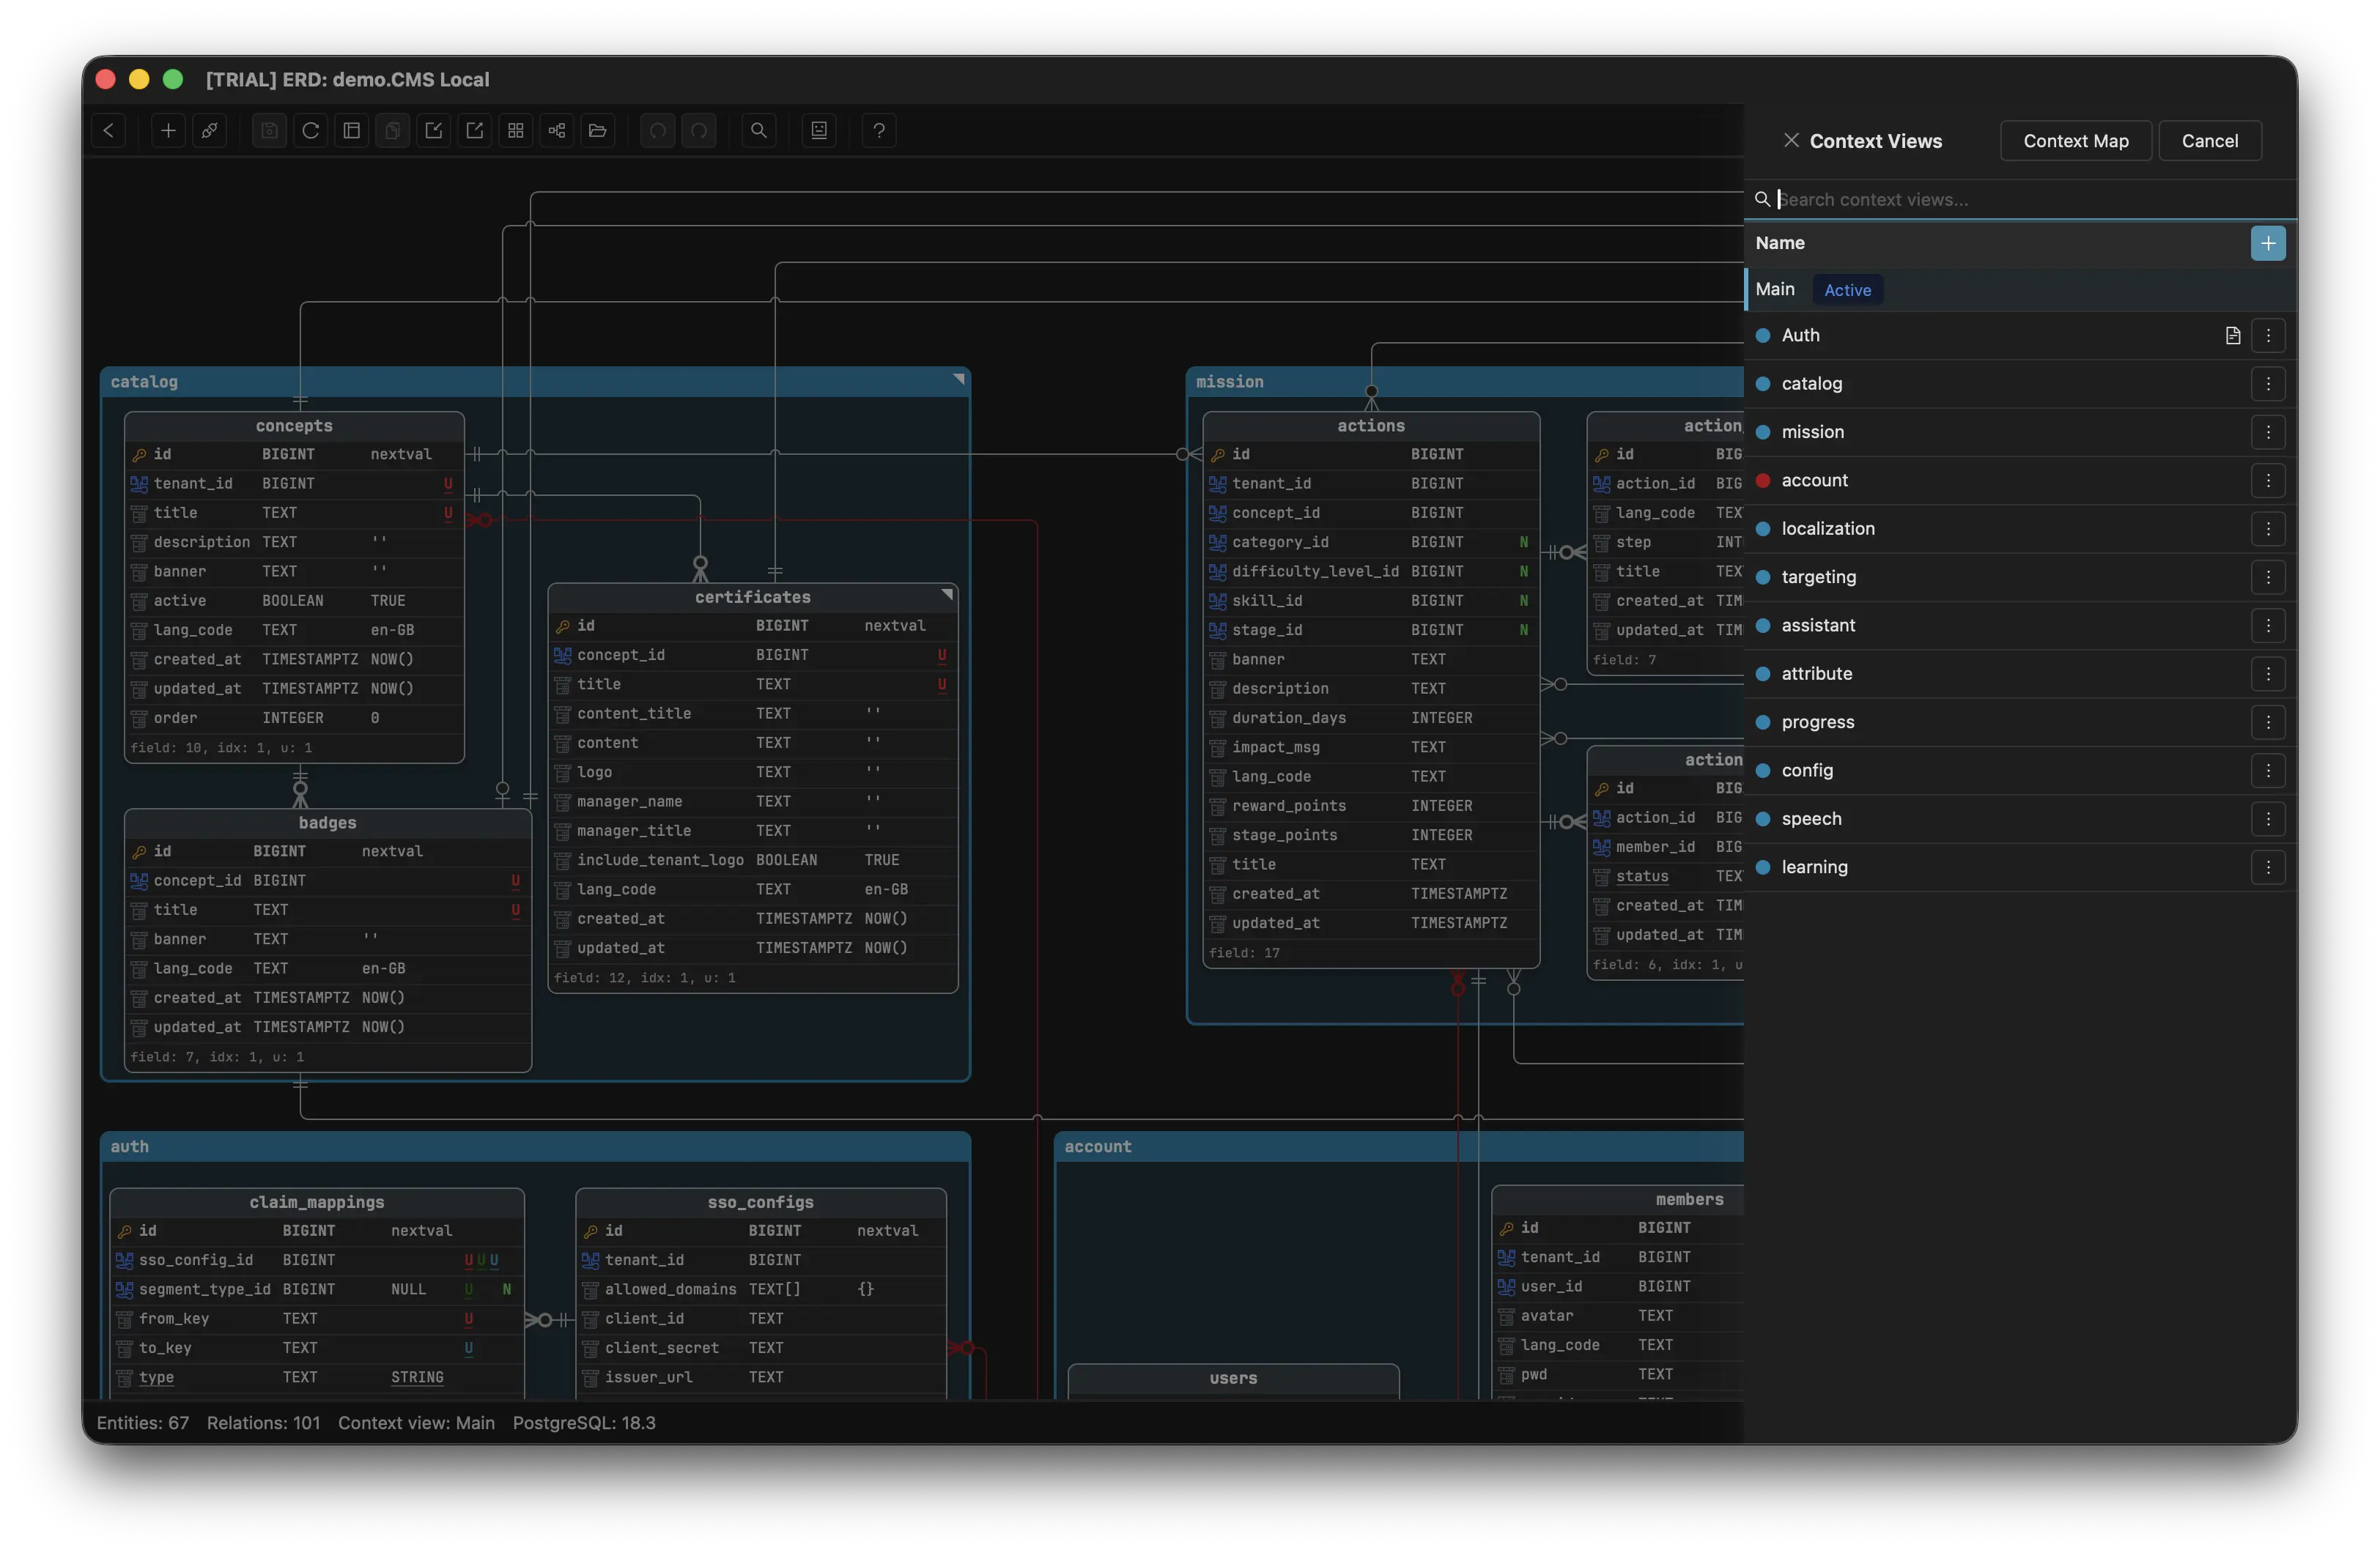The image size is (2380, 1553).
Task: Close the Context Views panel with X
Action: point(1790,141)
